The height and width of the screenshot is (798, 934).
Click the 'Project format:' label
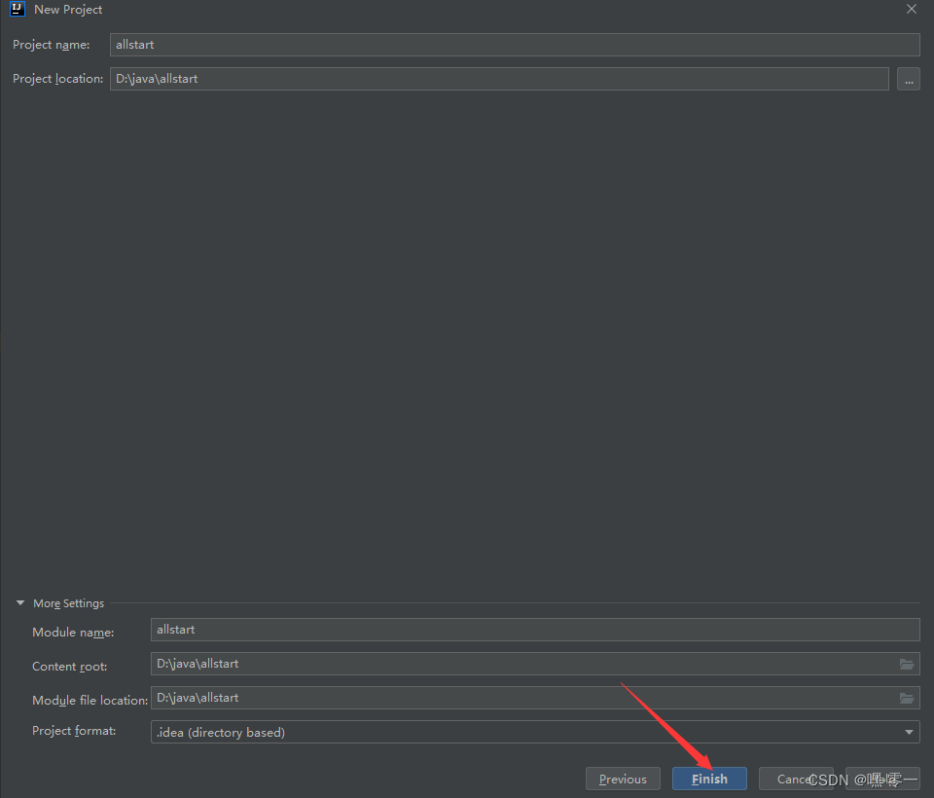(74, 731)
